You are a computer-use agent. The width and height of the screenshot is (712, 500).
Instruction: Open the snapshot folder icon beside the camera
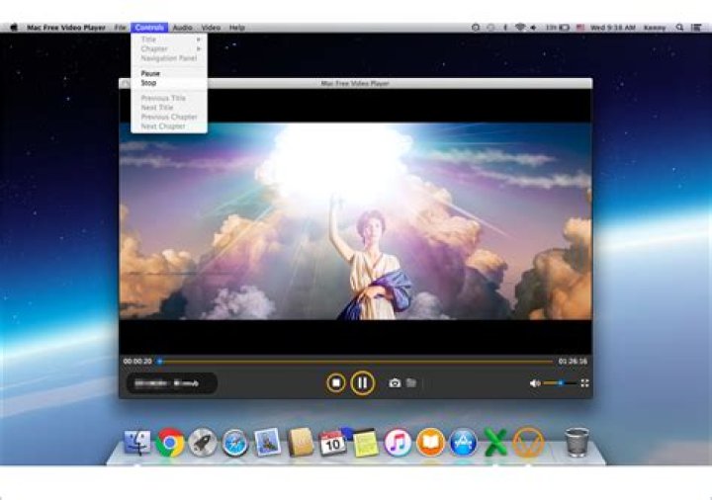tap(411, 383)
